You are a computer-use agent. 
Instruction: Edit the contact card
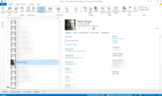click(157, 28)
